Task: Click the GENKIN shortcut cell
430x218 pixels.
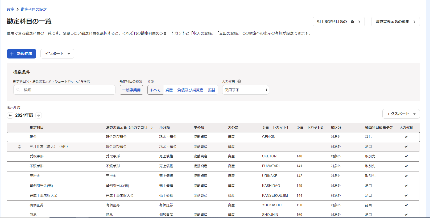Action: (269, 137)
